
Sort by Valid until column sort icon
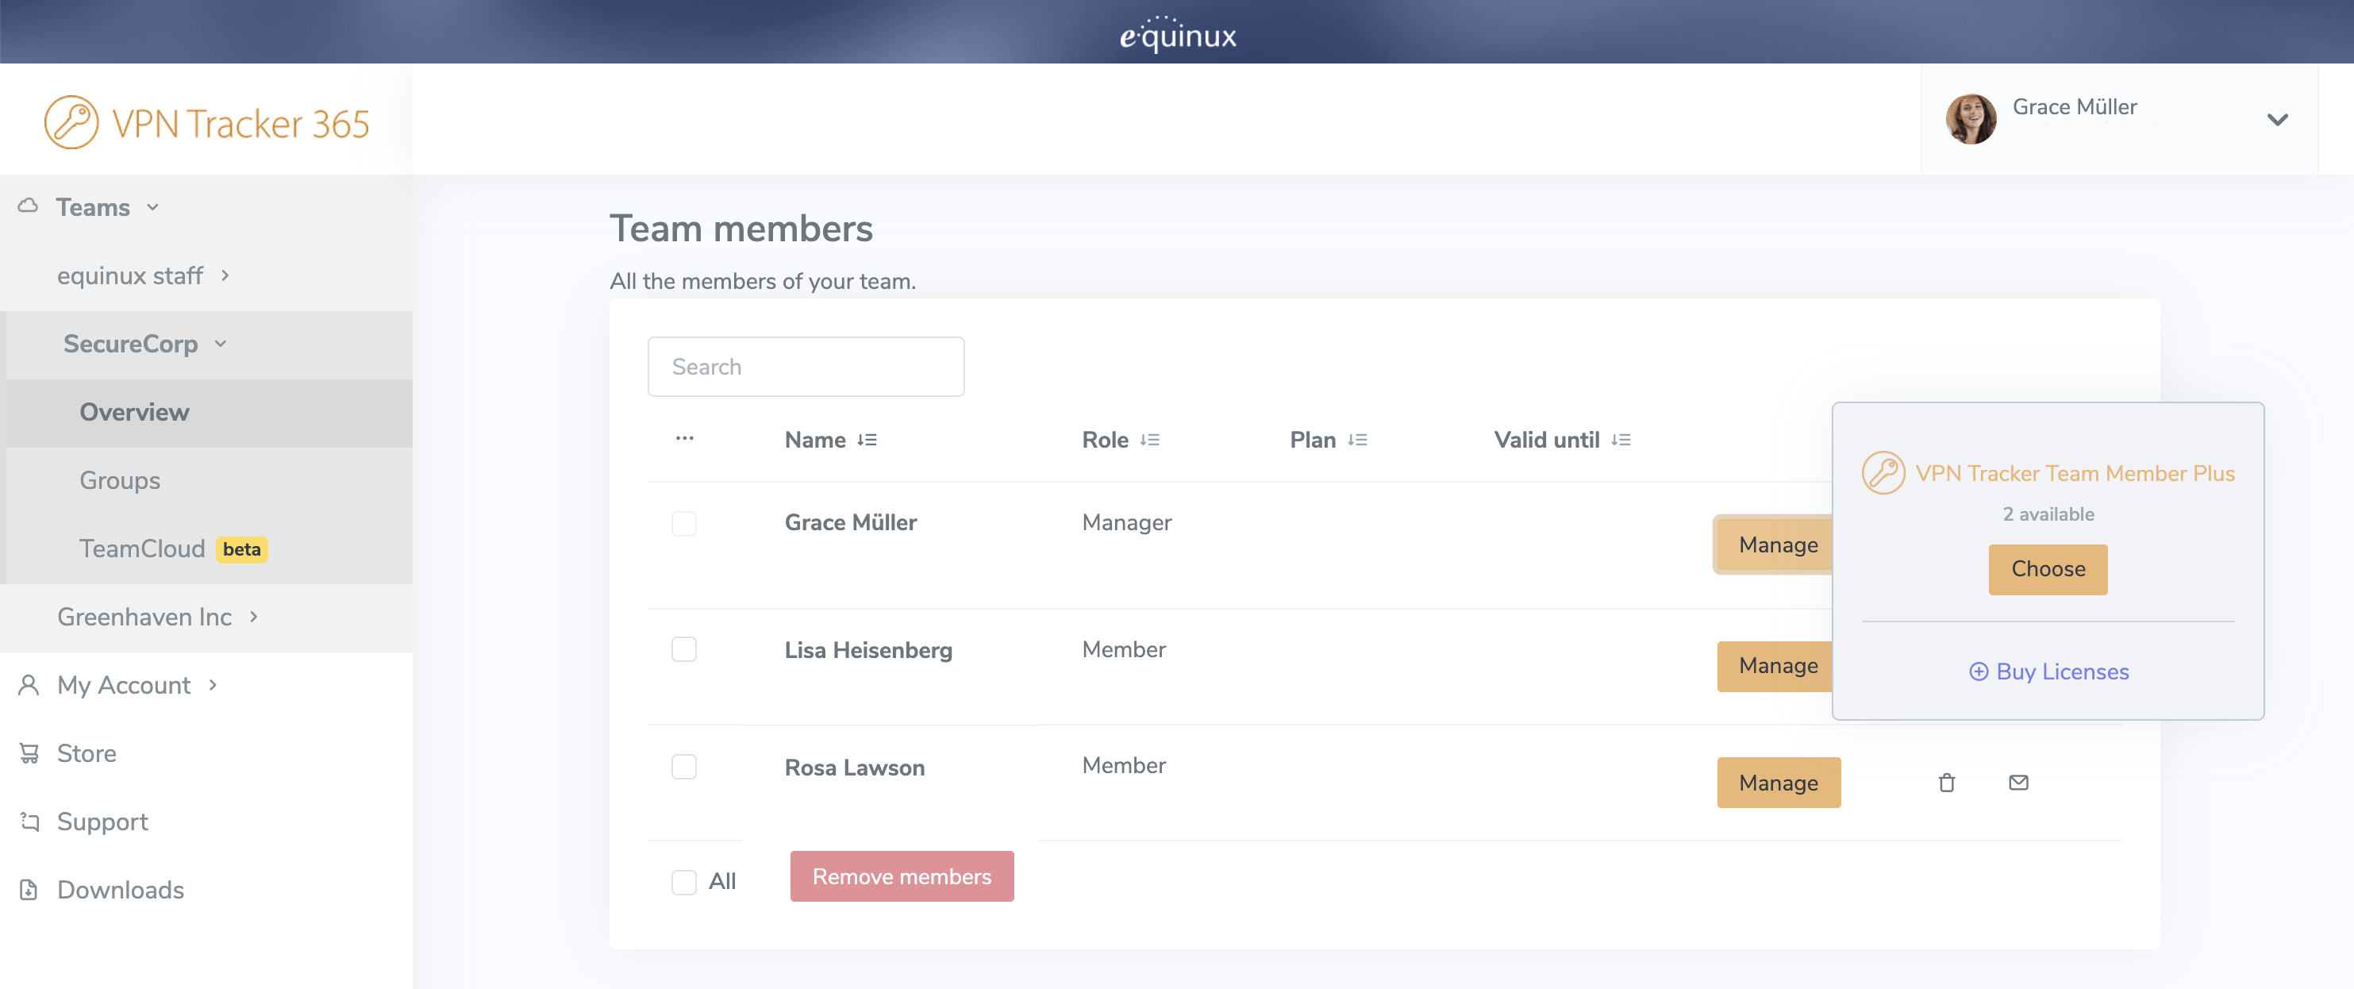(x=1620, y=440)
